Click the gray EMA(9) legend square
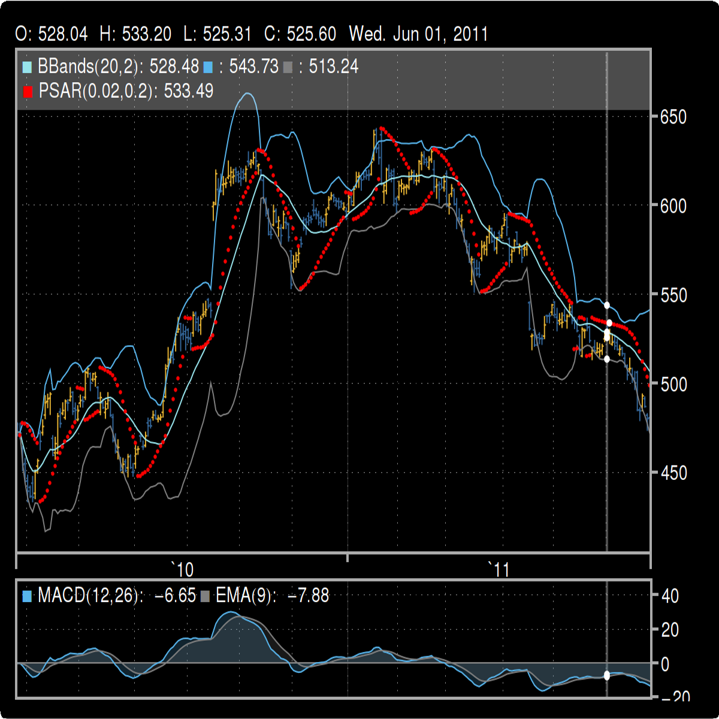Screen dimensions: 719x719 pos(206,596)
